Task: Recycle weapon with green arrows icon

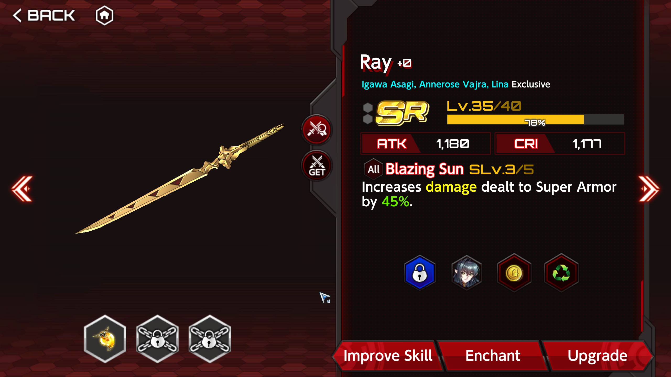Action: 561,273
